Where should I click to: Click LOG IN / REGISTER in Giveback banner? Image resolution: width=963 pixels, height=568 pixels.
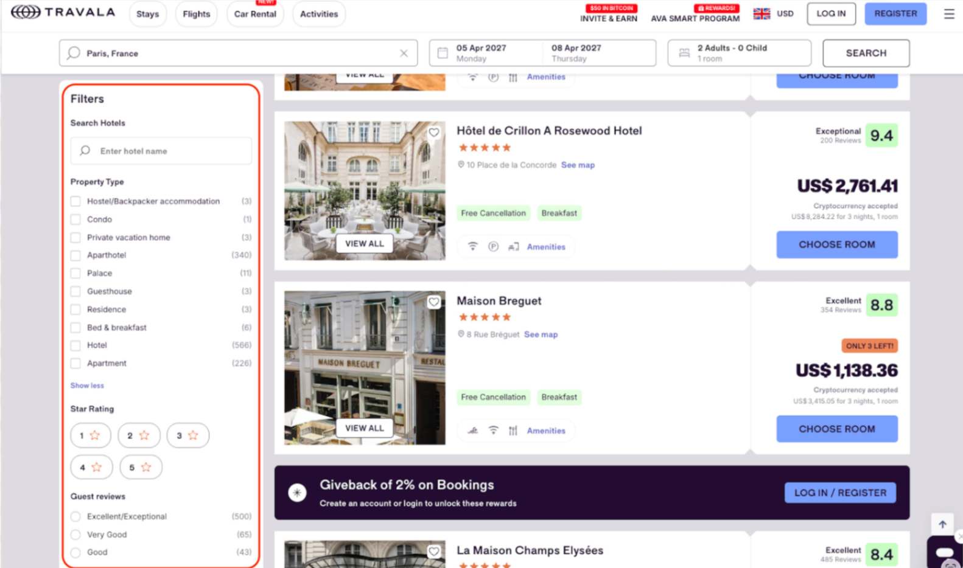[840, 493]
